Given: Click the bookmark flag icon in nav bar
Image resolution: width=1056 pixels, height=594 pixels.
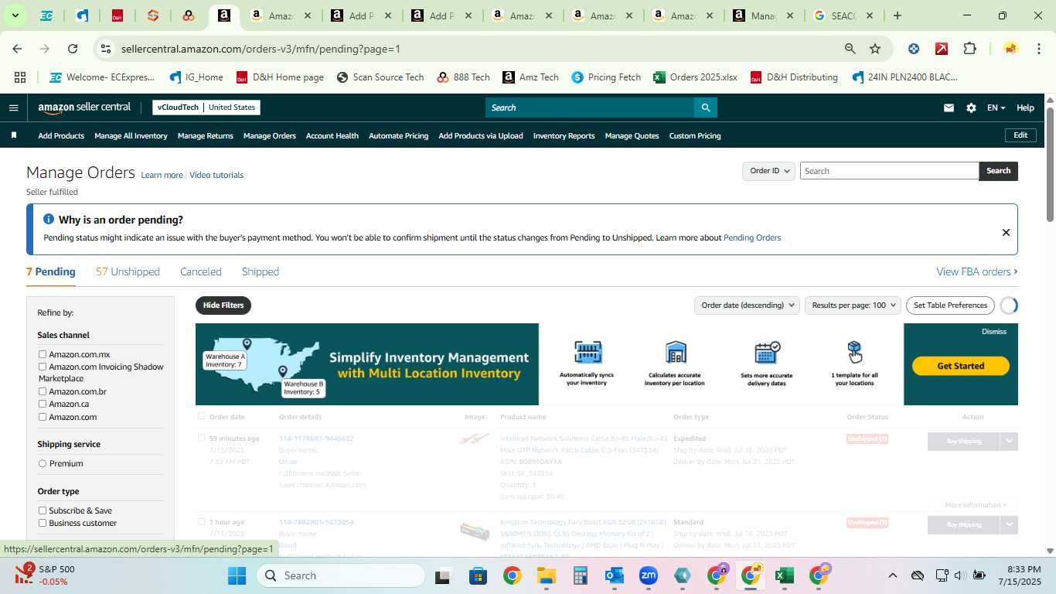Looking at the screenshot, I should coord(14,135).
